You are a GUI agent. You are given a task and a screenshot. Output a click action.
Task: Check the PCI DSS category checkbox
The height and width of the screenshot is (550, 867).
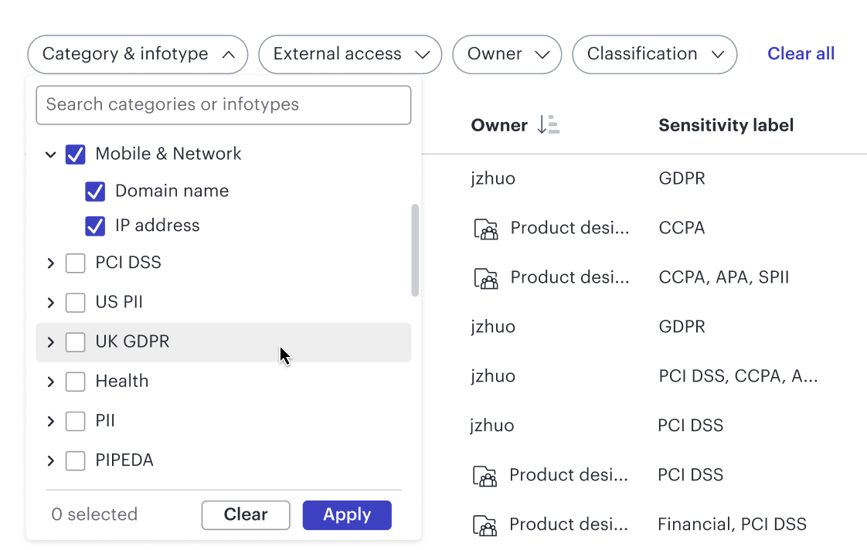(x=75, y=263)
